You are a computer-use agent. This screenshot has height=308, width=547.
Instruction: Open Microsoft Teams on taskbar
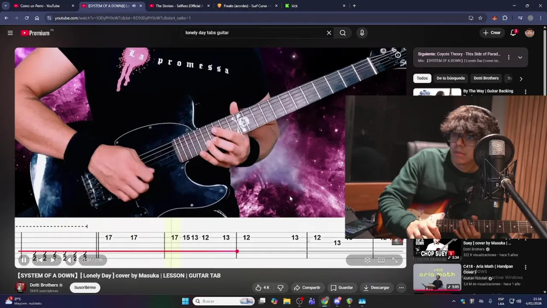(x=312, y=301)
